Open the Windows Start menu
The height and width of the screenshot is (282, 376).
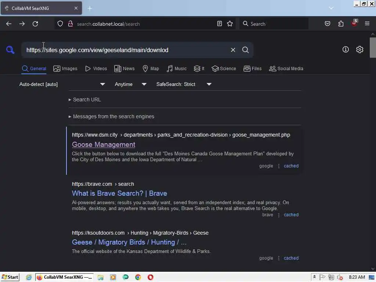(10, 277)
